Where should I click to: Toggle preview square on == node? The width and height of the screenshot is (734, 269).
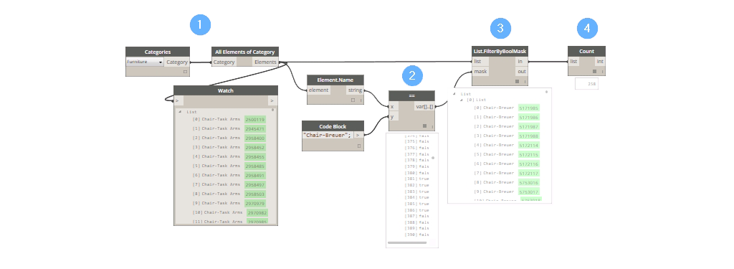coord(424,126)
